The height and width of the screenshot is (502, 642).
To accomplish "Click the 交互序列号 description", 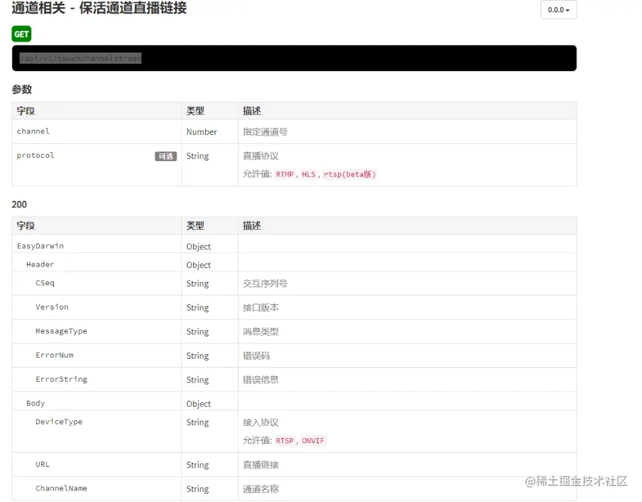I will pos(265,283).
